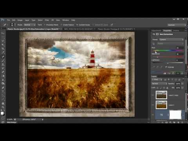
Task: Select the Pen tool
Action: coord(3,88)
